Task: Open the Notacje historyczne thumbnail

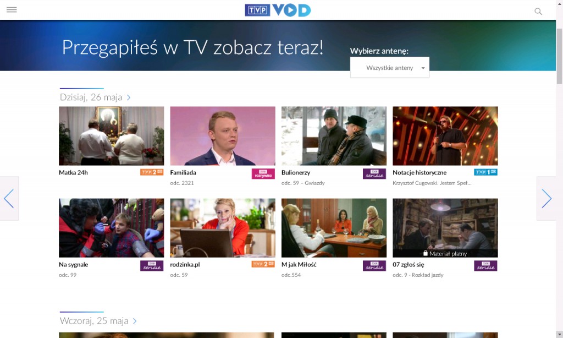Action: point(445,136)
